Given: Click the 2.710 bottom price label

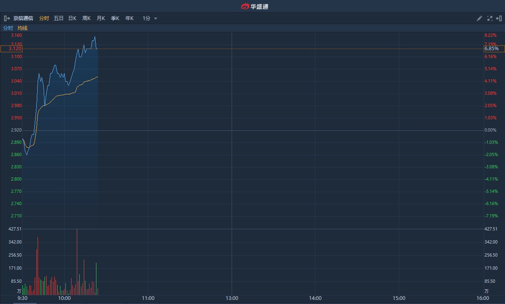Looking at the screenshot, I should click(16, 216).
